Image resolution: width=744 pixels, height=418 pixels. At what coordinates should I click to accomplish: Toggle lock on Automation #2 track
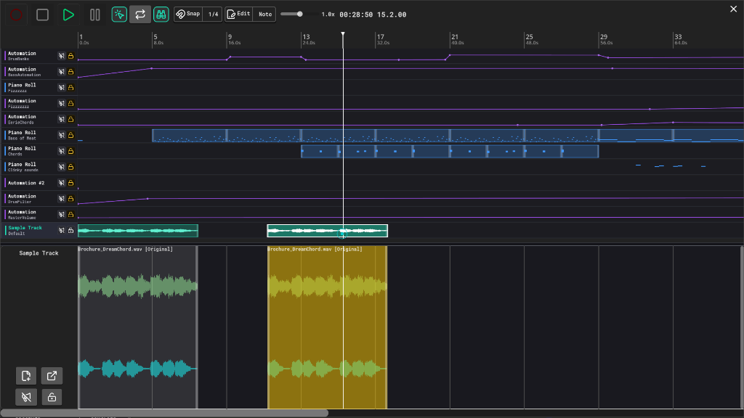[x=70, y=183]
